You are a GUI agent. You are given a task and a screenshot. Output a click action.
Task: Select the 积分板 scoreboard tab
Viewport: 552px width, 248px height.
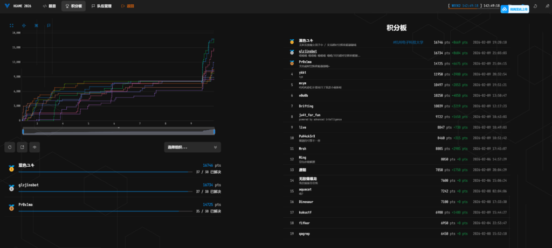[x=73, y=6]
